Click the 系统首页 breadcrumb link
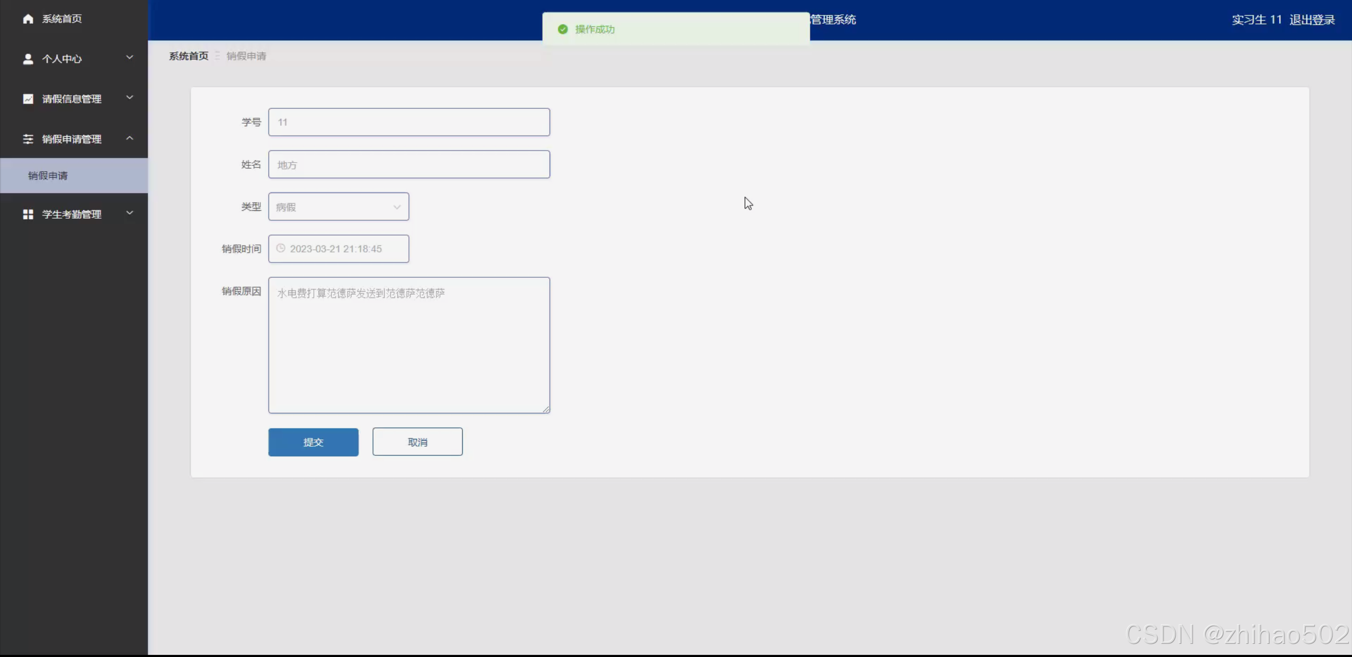 [x=189, y=56]
